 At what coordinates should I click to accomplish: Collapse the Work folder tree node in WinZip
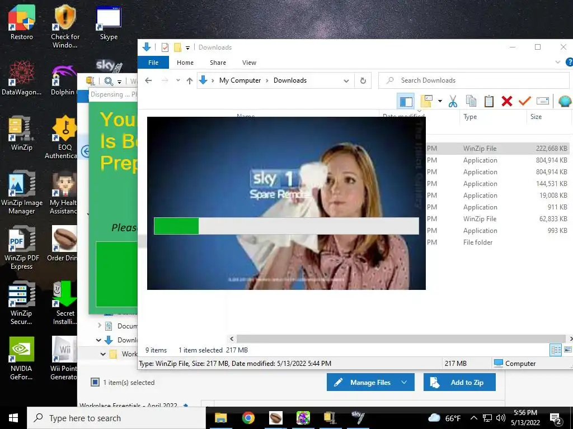[103, 354]
